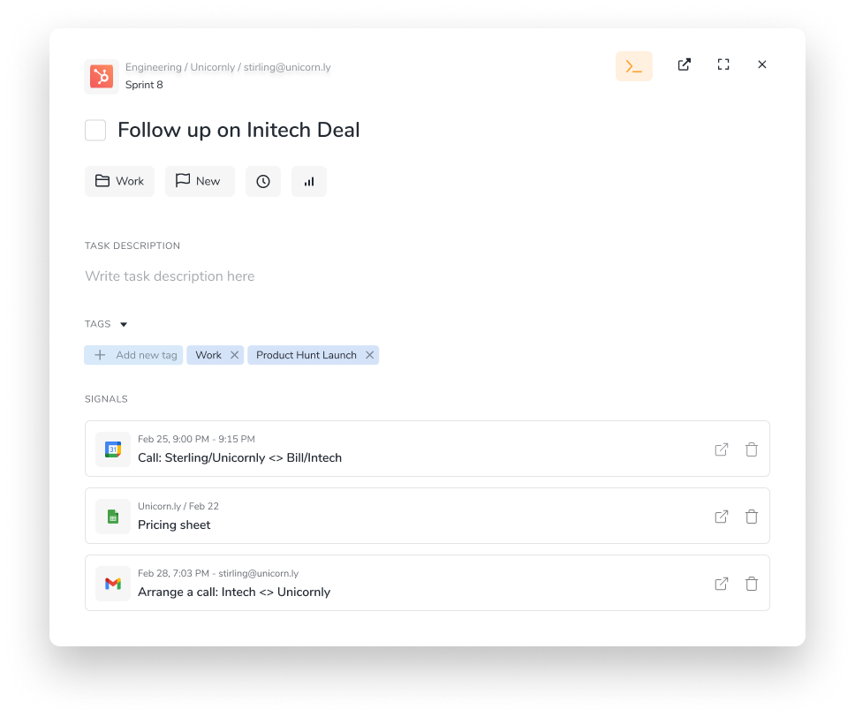Viewport: 855px width, 717px height.
Task: Set a time estimate using the clock icon
Action: (x=263, y=181)
